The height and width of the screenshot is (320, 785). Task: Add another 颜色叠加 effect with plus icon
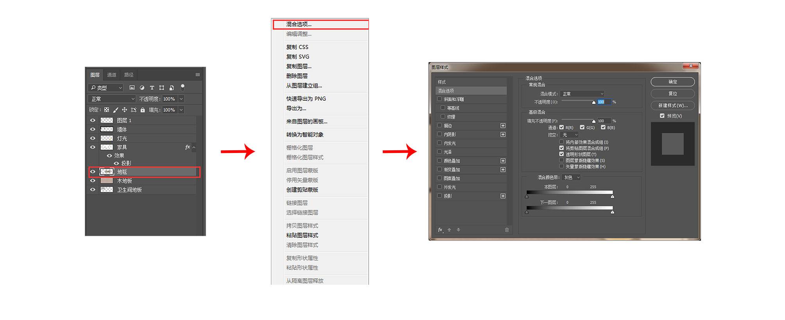click(x=503, y=161)
